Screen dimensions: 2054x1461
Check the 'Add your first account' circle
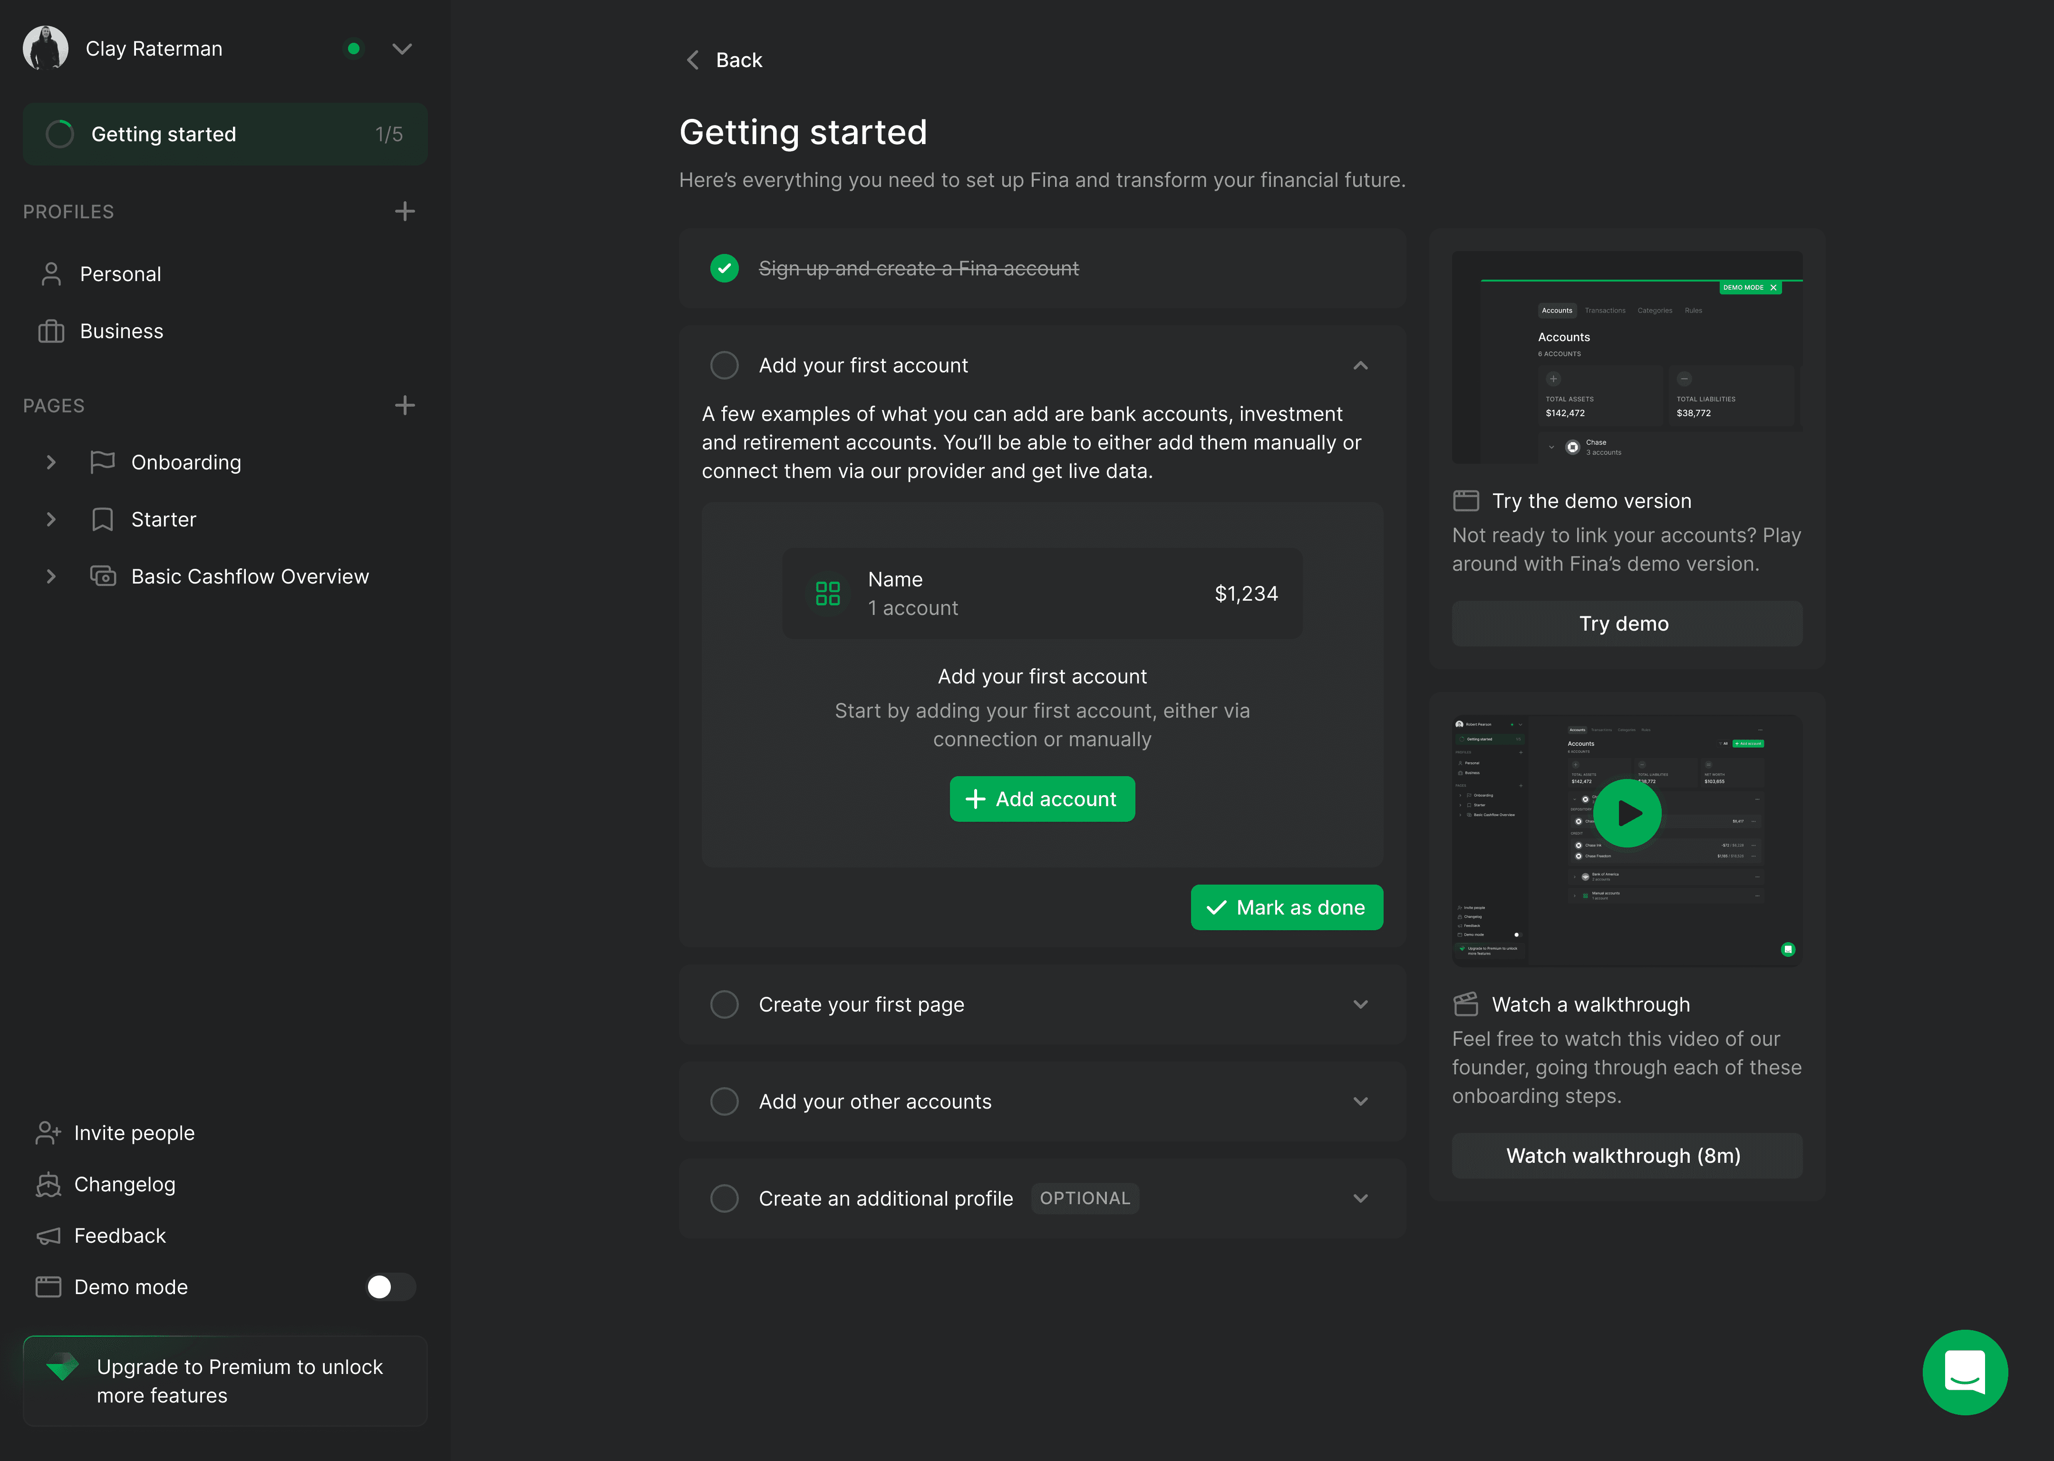coord(724,365)
